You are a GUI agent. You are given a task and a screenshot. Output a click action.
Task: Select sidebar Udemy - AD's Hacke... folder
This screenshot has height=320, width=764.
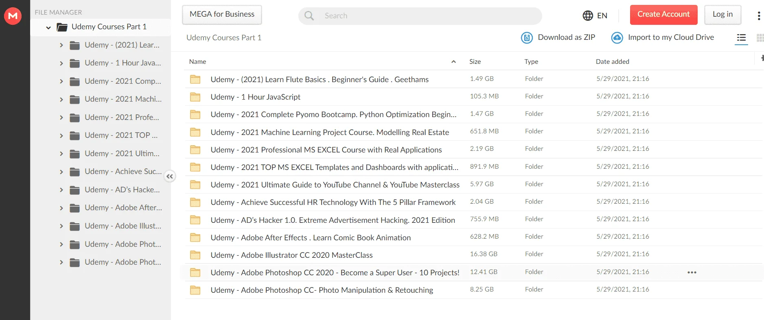[x=122, y=190]
